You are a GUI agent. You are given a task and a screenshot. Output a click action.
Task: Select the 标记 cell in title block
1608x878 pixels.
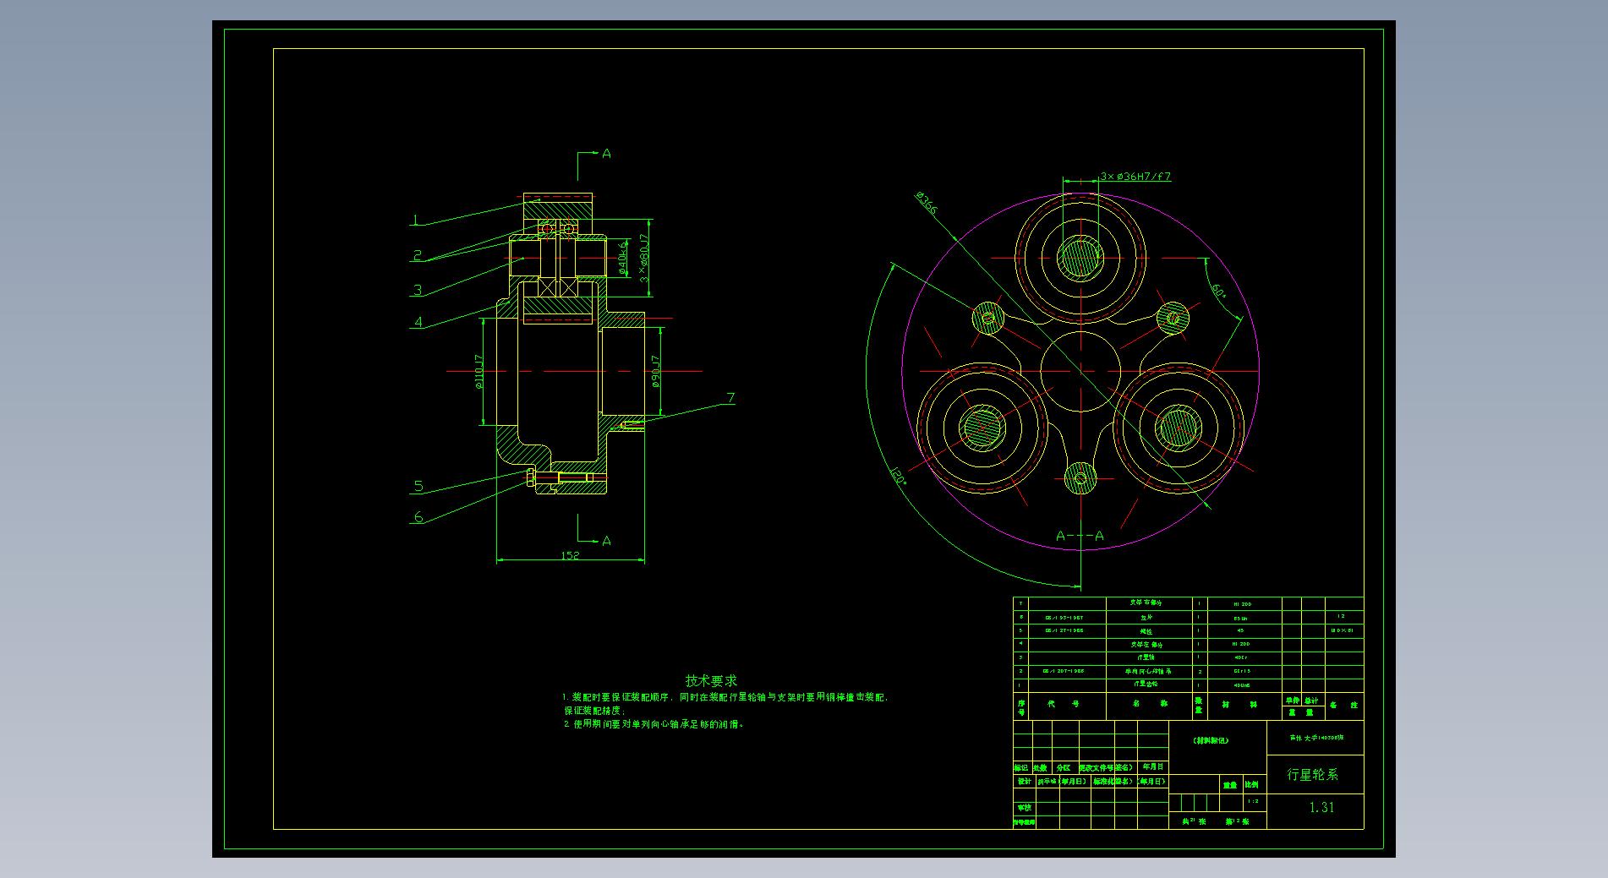pyautogui.click(x=1021, y=768)
